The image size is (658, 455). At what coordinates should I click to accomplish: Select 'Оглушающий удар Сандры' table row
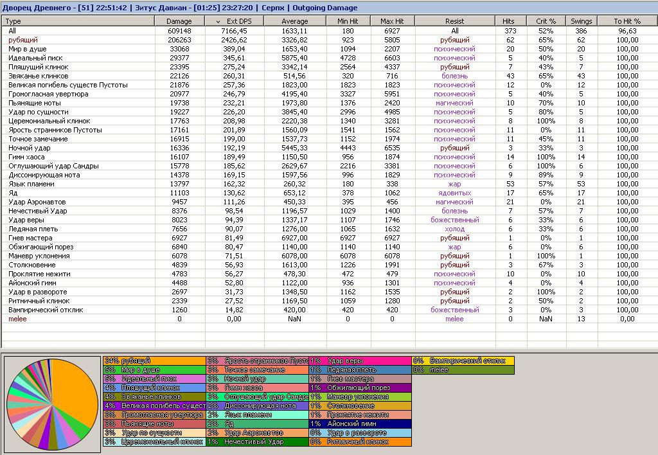[329, 166]
